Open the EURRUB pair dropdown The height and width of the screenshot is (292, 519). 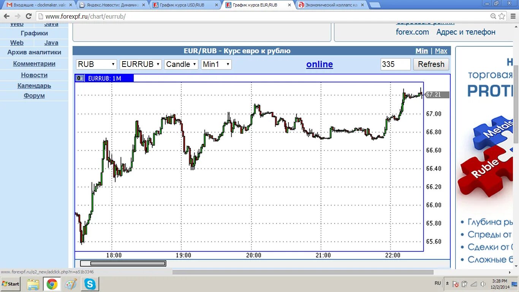[141, 64]
